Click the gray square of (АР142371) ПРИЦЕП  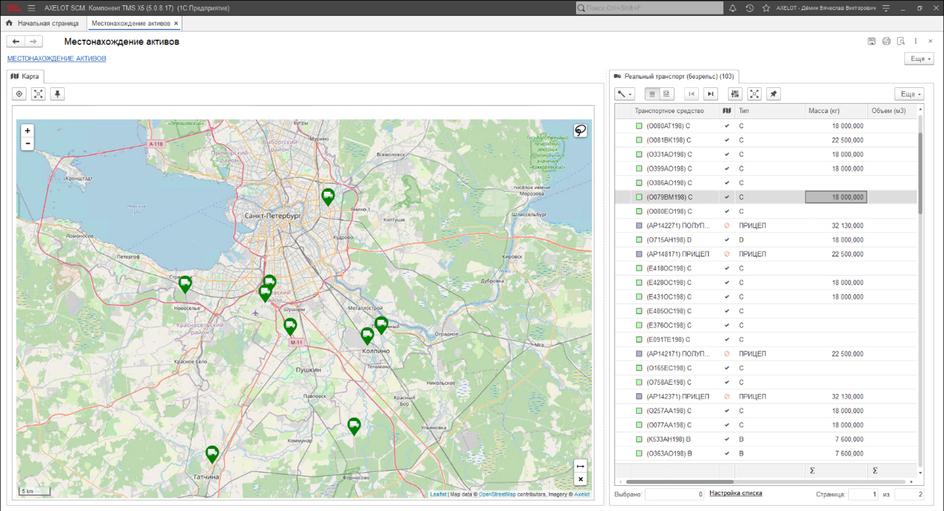pyautogui.click(x=639, y=396)
